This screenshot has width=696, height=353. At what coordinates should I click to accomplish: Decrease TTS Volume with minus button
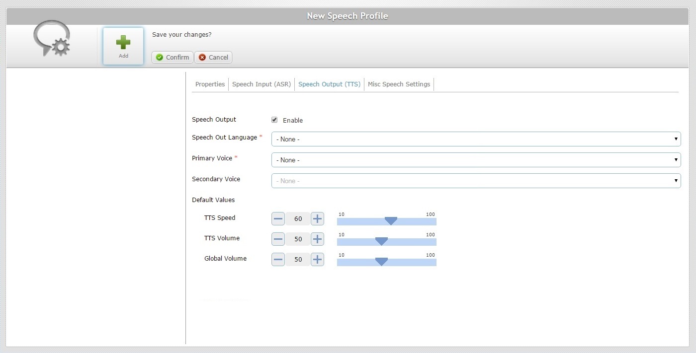point(278,239)
